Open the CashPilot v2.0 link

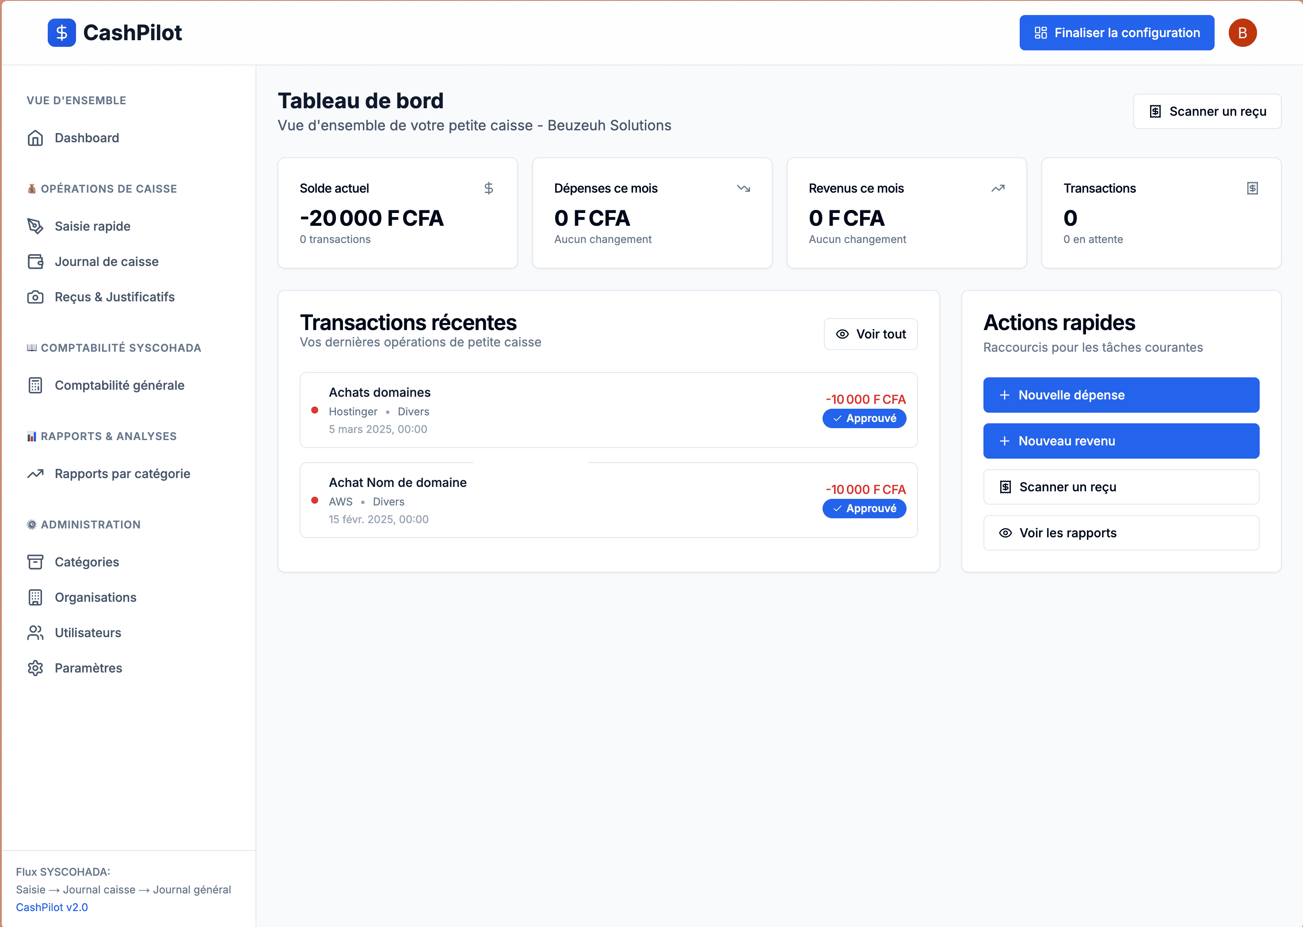(x=52, y=907)
